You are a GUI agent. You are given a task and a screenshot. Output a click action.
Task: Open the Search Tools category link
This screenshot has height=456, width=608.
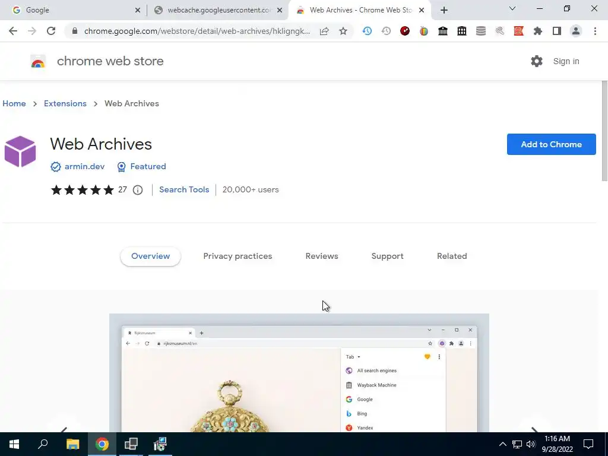tap(184, 189)
